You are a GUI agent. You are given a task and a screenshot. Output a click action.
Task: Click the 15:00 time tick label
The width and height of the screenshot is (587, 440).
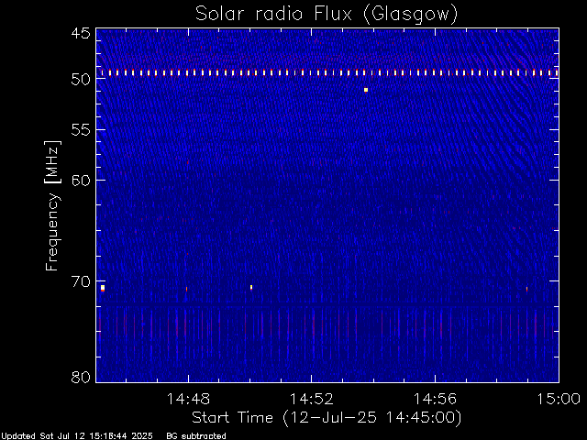point(559,399)
